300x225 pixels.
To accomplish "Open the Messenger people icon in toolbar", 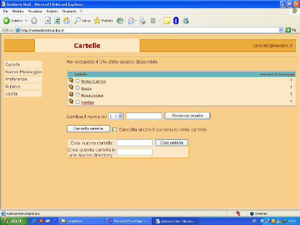I will 186,21.
